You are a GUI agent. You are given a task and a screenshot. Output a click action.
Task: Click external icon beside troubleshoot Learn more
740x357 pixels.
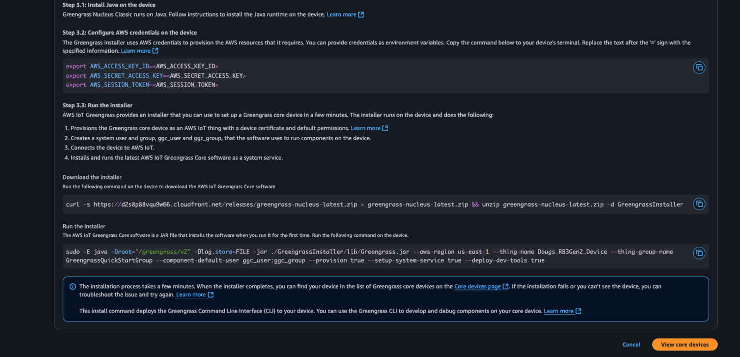click(211, 295)
